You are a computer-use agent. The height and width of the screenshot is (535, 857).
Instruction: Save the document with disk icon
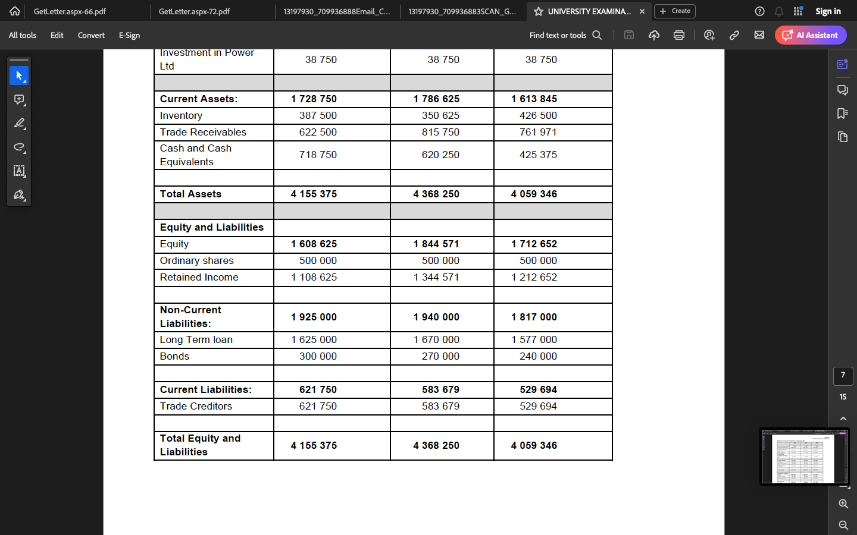[629, 35]
